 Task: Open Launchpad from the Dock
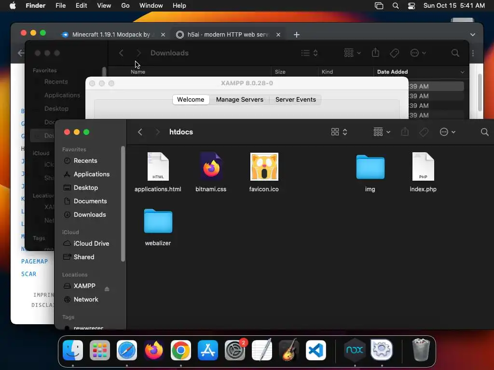[100, 350]
